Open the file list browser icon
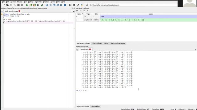197x110 pixels. coord(18,5)
